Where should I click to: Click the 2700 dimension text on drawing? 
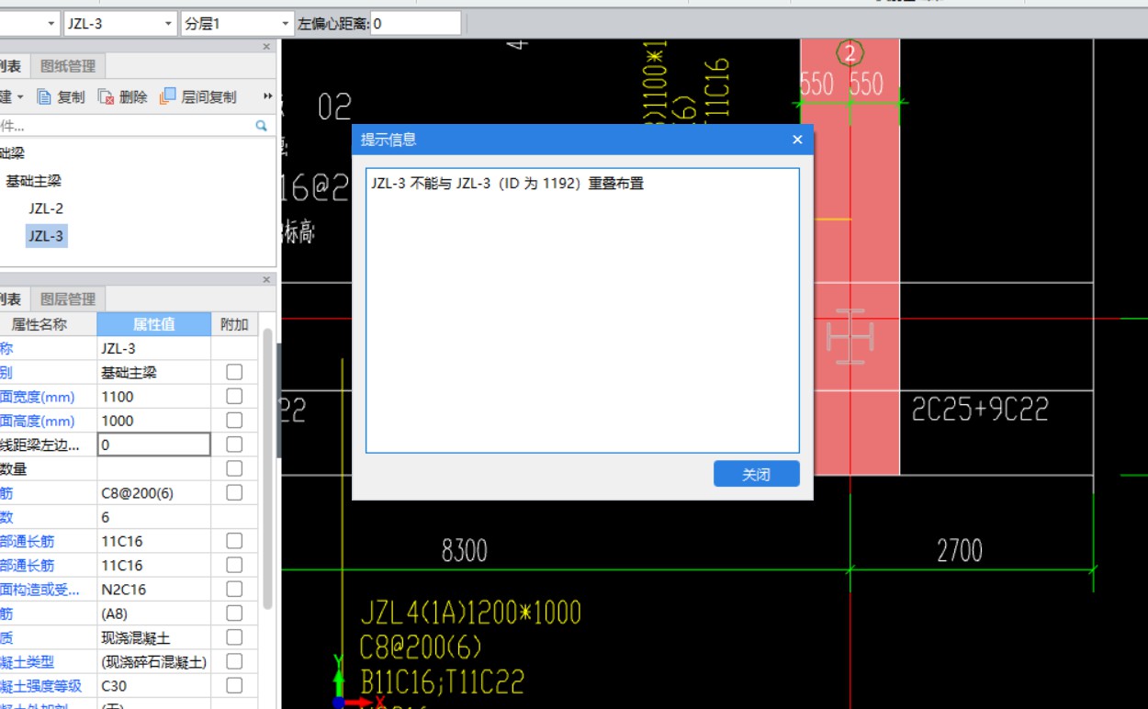tap(960, 551)
